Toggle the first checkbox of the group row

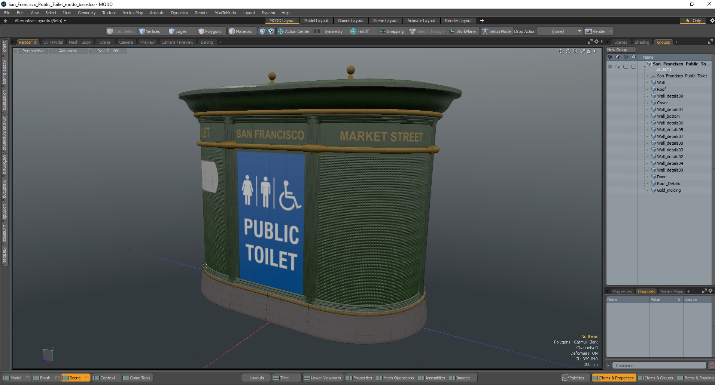[626, 67]
